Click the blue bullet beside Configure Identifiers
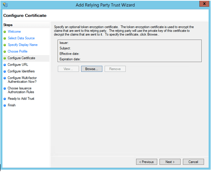The height and width of the screenshot is (173, 211). (x=5, y=71)
